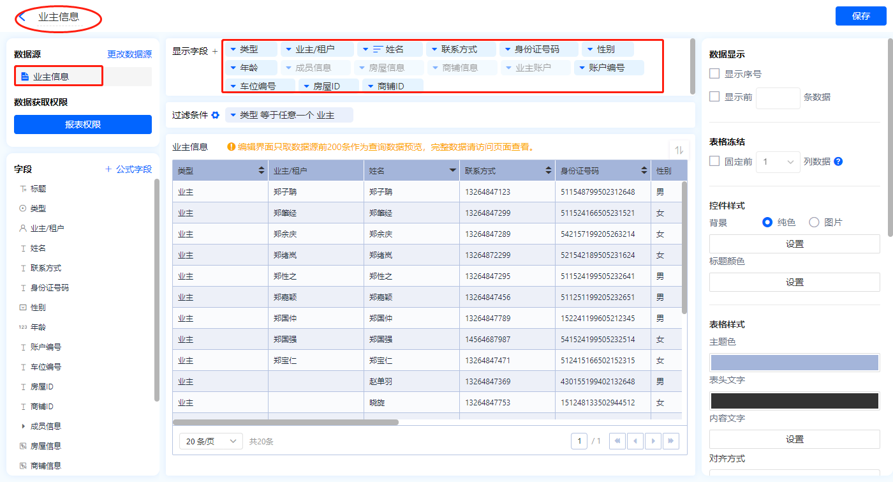893x482 pixels.
Task: Click the filter condition gear icon
Action: [x=216, y=115]
